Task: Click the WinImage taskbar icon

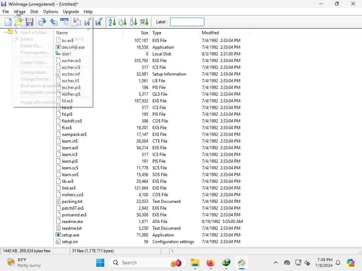Action: click(x=242, y=263)
